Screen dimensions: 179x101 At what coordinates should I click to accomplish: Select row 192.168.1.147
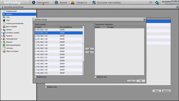click(x=59, y=61)
